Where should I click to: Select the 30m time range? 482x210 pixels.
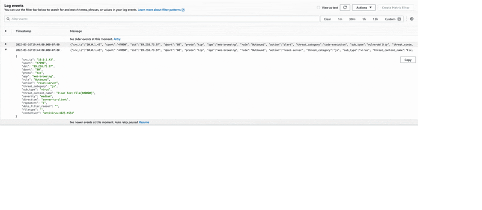pyautogui.click(x=352, y=19)
